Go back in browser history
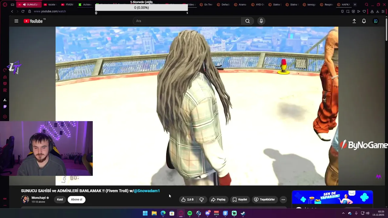 pos(12,11)
